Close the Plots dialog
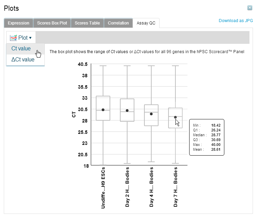This screenshot has width=255, height=217. click(249, 8)
